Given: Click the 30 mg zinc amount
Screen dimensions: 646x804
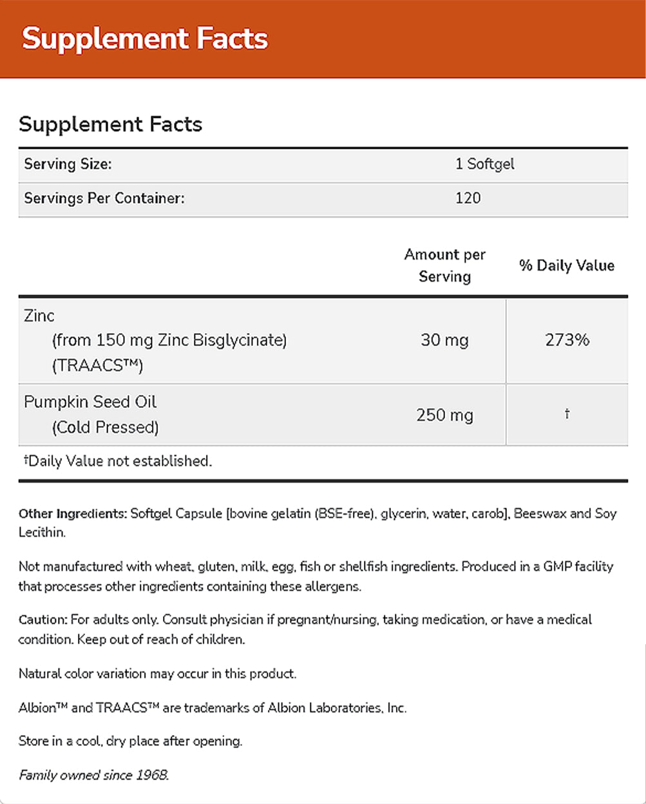Looking at the screenshot, I should point(444,340).
